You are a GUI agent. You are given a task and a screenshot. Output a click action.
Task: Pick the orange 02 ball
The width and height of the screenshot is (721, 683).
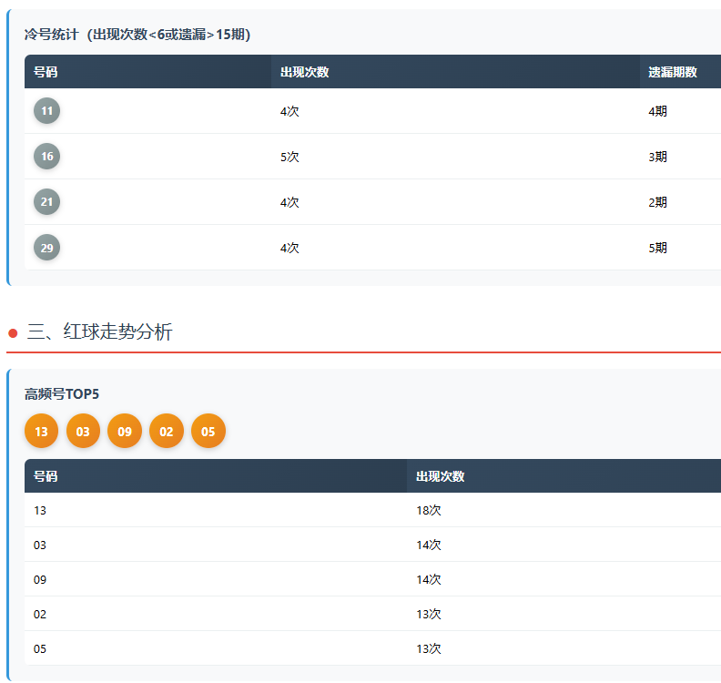tap(167, 432)
